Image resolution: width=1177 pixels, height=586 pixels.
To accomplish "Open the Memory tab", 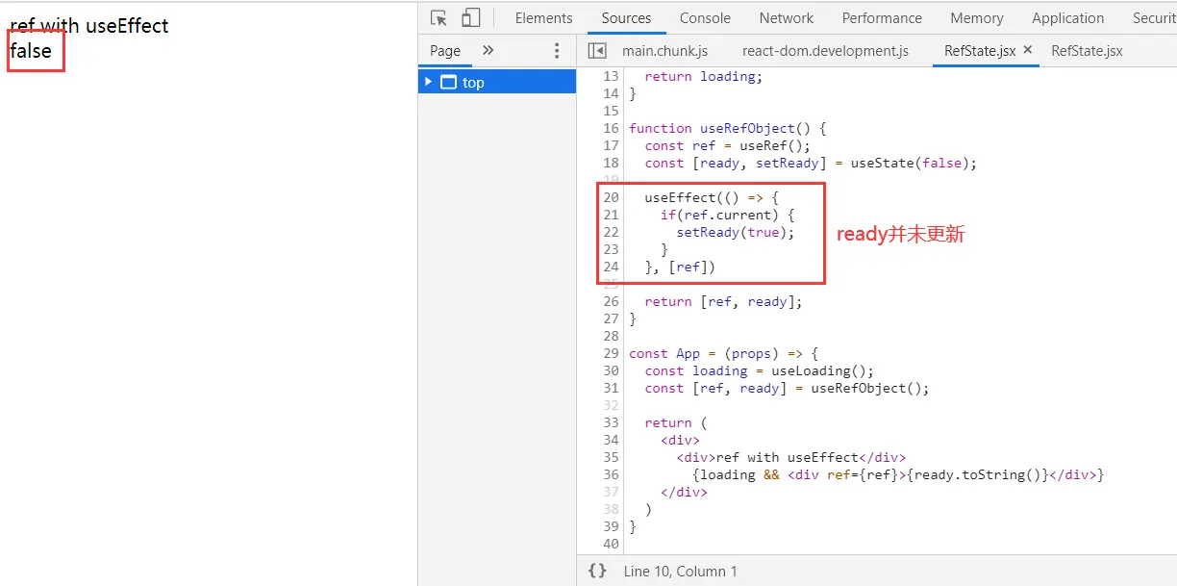I will pyautogui.click(x=976, y=17).
